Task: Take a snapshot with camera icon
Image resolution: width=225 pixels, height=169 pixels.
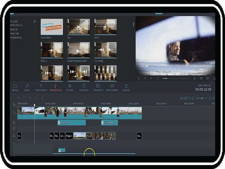Action: click(x=201, y=78)
